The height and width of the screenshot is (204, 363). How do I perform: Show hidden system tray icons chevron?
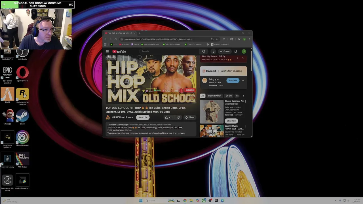click(x=335, y=201)
